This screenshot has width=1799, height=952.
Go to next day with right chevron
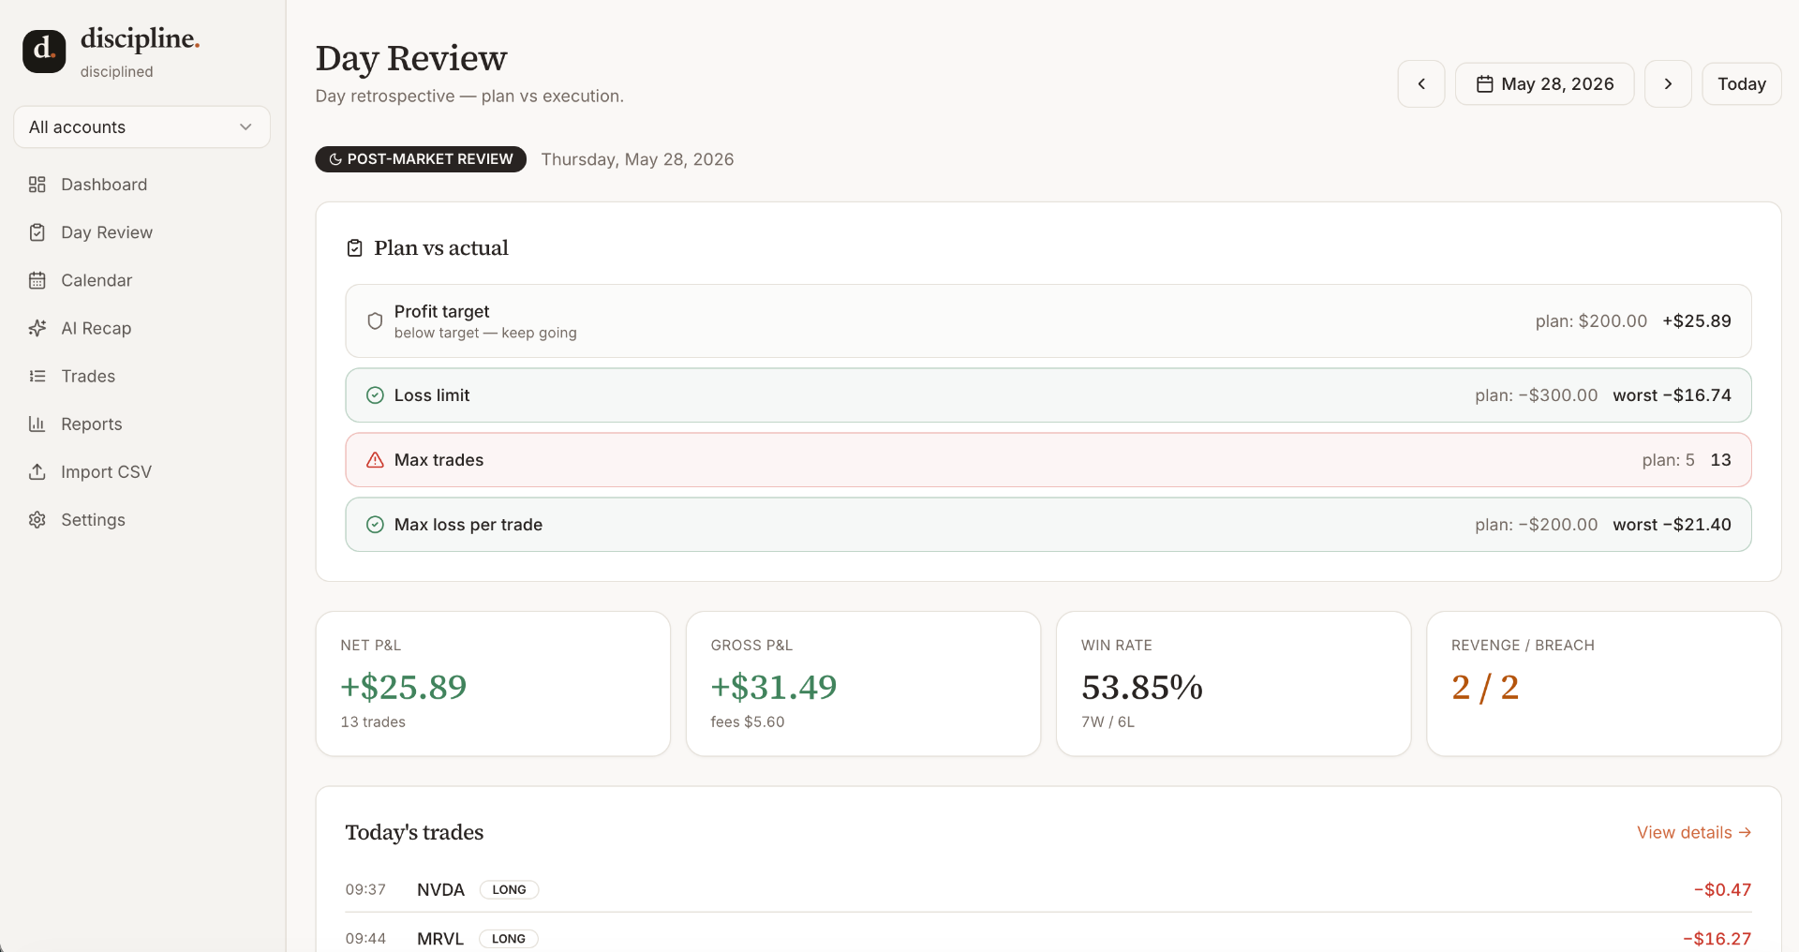(x=1668, y=84)
